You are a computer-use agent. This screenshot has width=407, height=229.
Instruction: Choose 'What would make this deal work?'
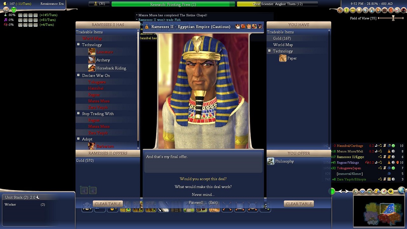[203, 187]
